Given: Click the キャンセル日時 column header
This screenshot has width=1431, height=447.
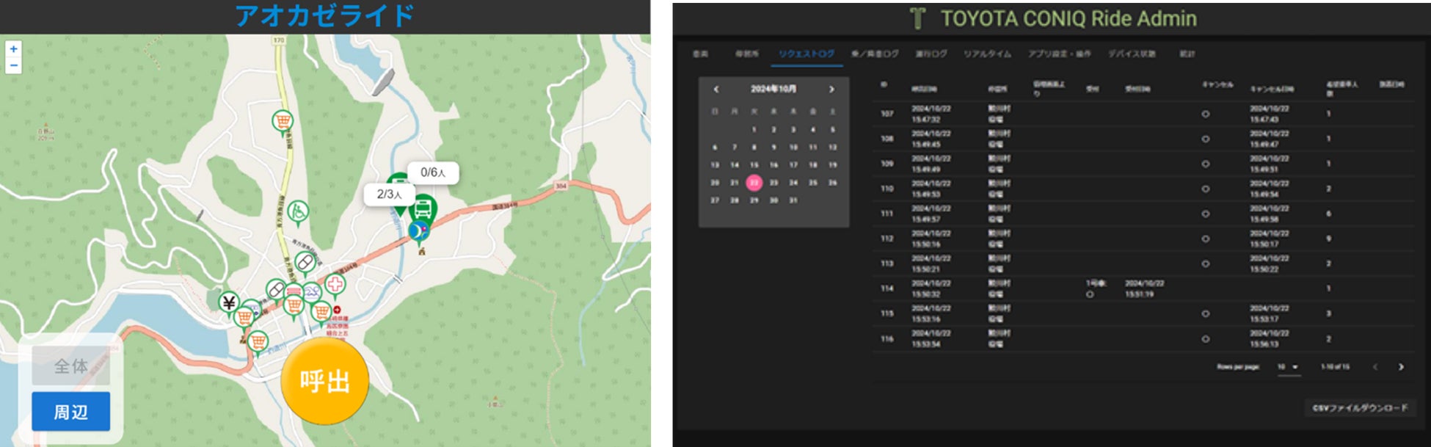Looking at the screenshot, I should (x=1272, y=89).
